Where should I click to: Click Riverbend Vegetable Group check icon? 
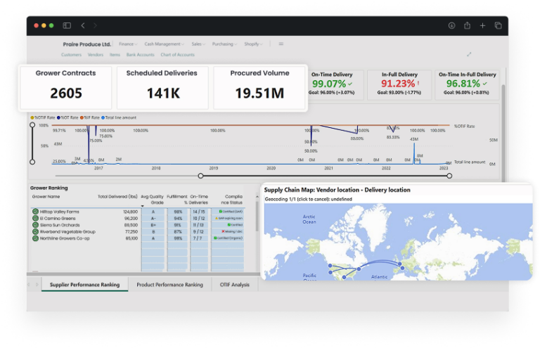click(35, 232)
